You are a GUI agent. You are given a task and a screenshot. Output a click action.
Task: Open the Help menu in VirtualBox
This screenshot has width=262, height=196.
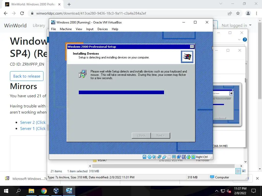point(115,29)
